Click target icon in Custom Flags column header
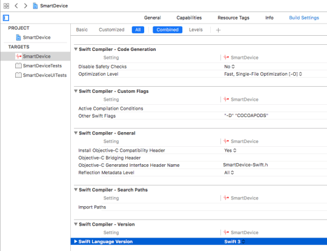Screen dimensions: 327x251 (x=226, y=99)
